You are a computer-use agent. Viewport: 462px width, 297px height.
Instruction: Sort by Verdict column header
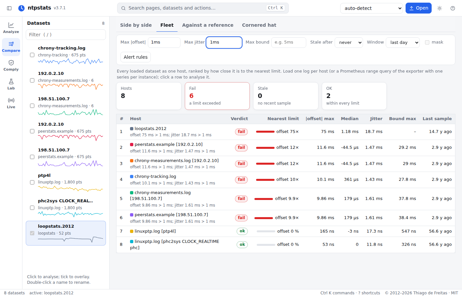tap(239, 119)
